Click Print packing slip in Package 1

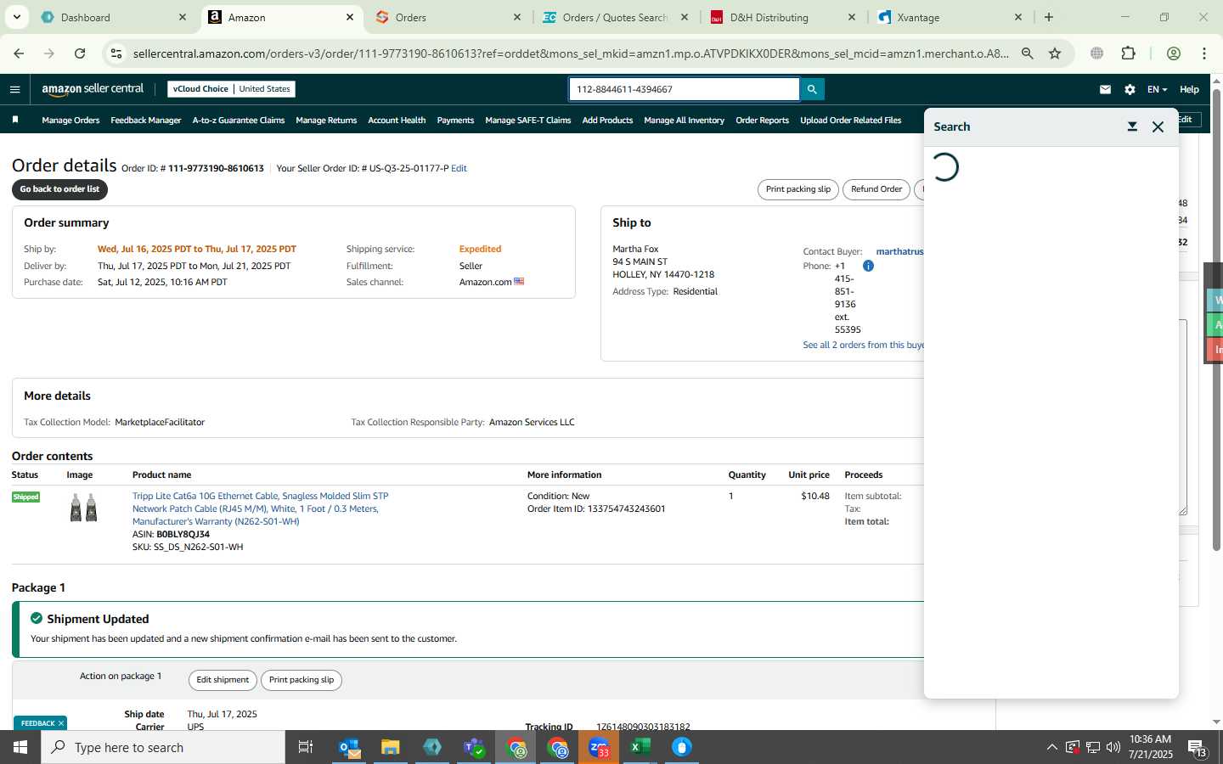click(302, 680)
